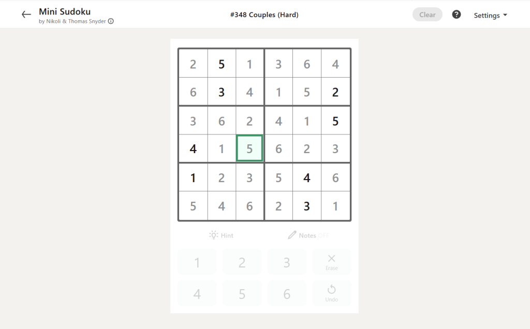
Task: Open the help question mark icon
Action: 457,14
